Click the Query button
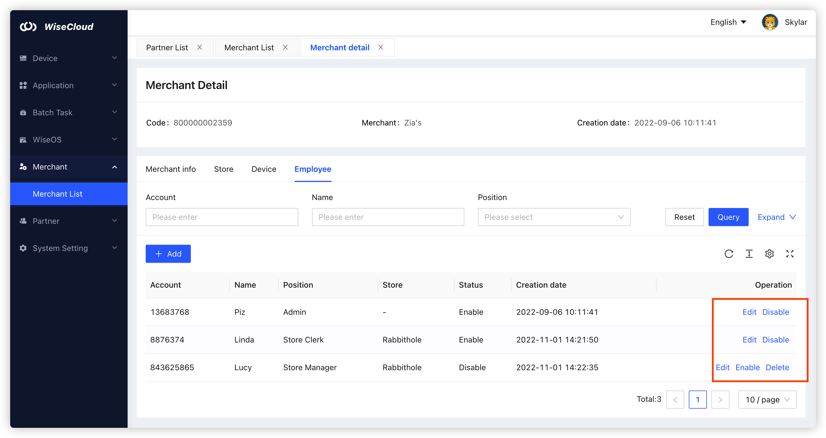 point(728,217)
